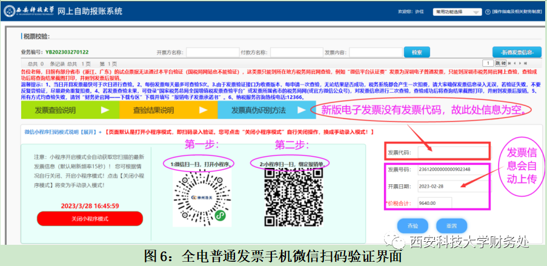Viewport: 547px width, 266px height.
Task: Click the square QR code for binding
Action: (x=293, y=198)
